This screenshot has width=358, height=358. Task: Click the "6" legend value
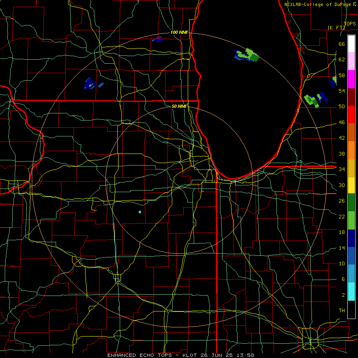343,279
